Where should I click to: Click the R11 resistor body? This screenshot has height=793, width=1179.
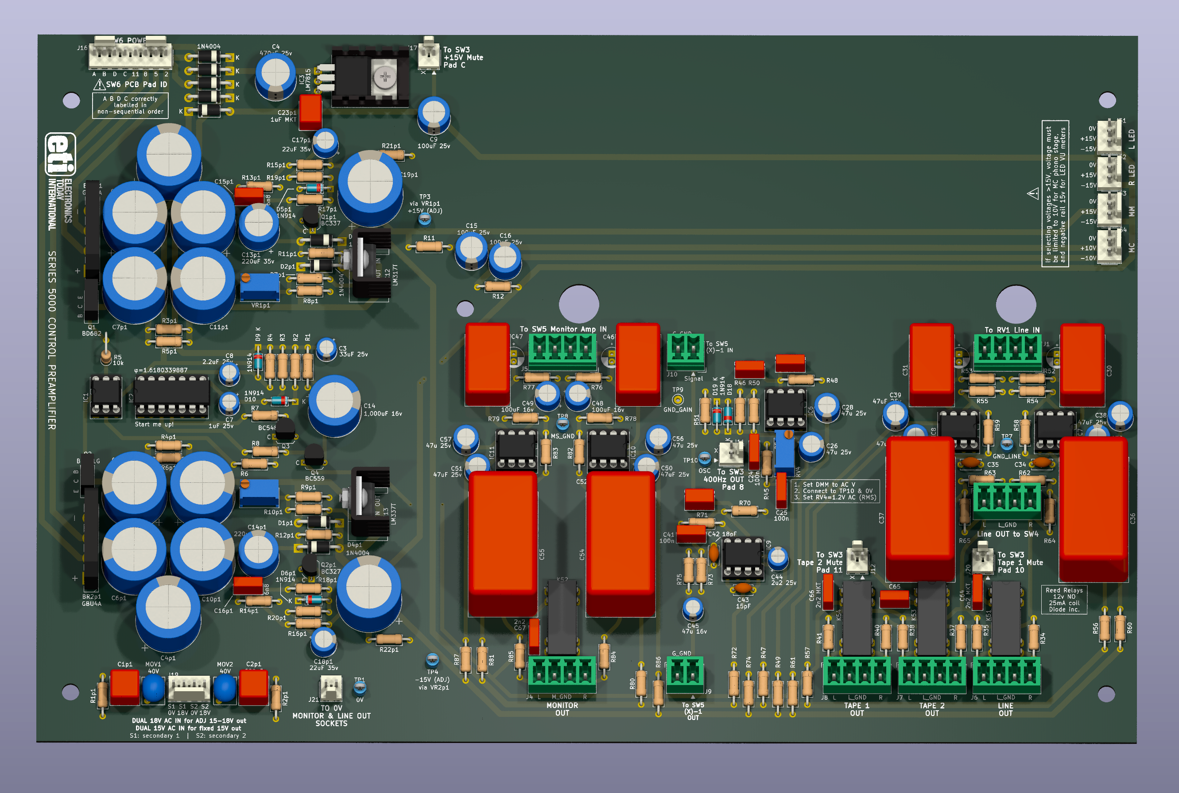point(429,247)
